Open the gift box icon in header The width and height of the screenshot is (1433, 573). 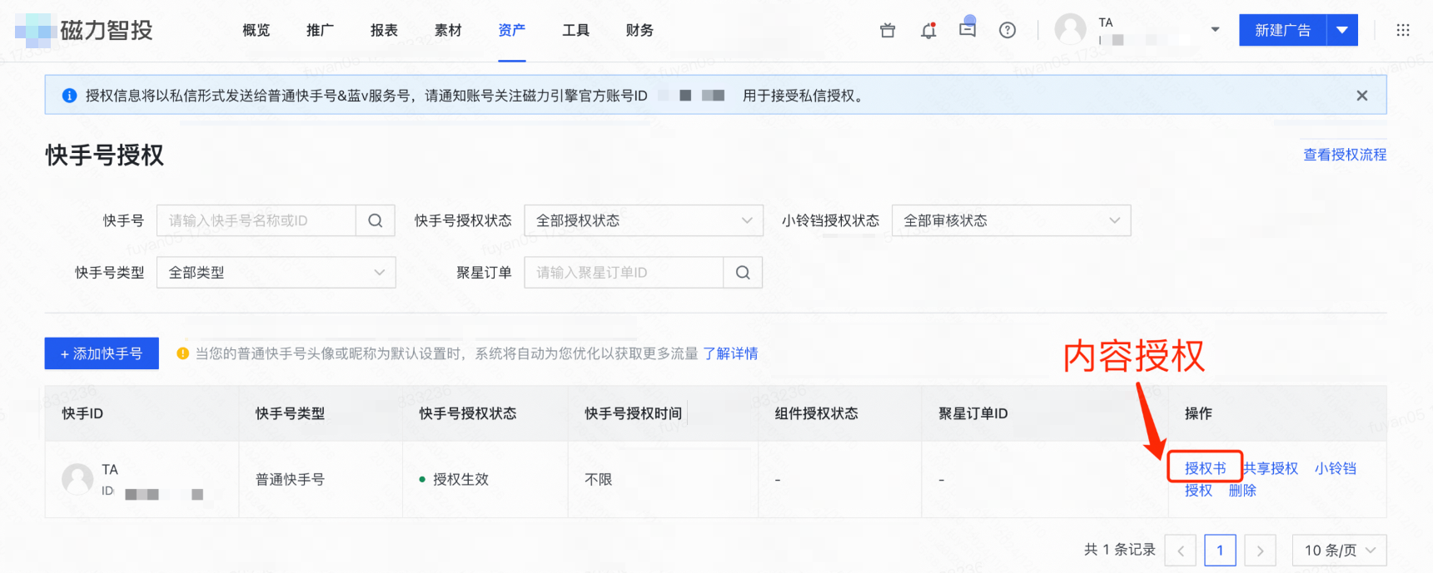pos(888,31)
